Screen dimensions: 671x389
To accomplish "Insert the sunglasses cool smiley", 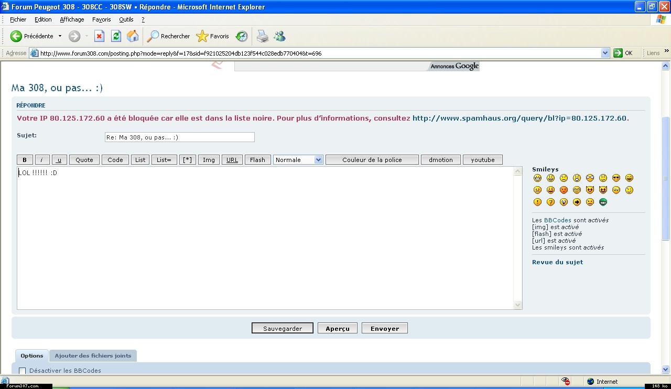I will pos(616,178).
